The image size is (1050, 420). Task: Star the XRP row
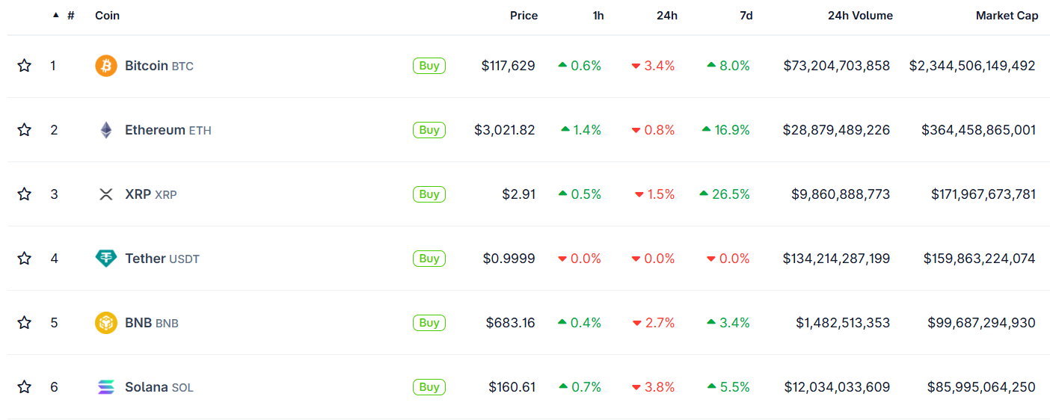pyautogui.click(x=24, y=194)
